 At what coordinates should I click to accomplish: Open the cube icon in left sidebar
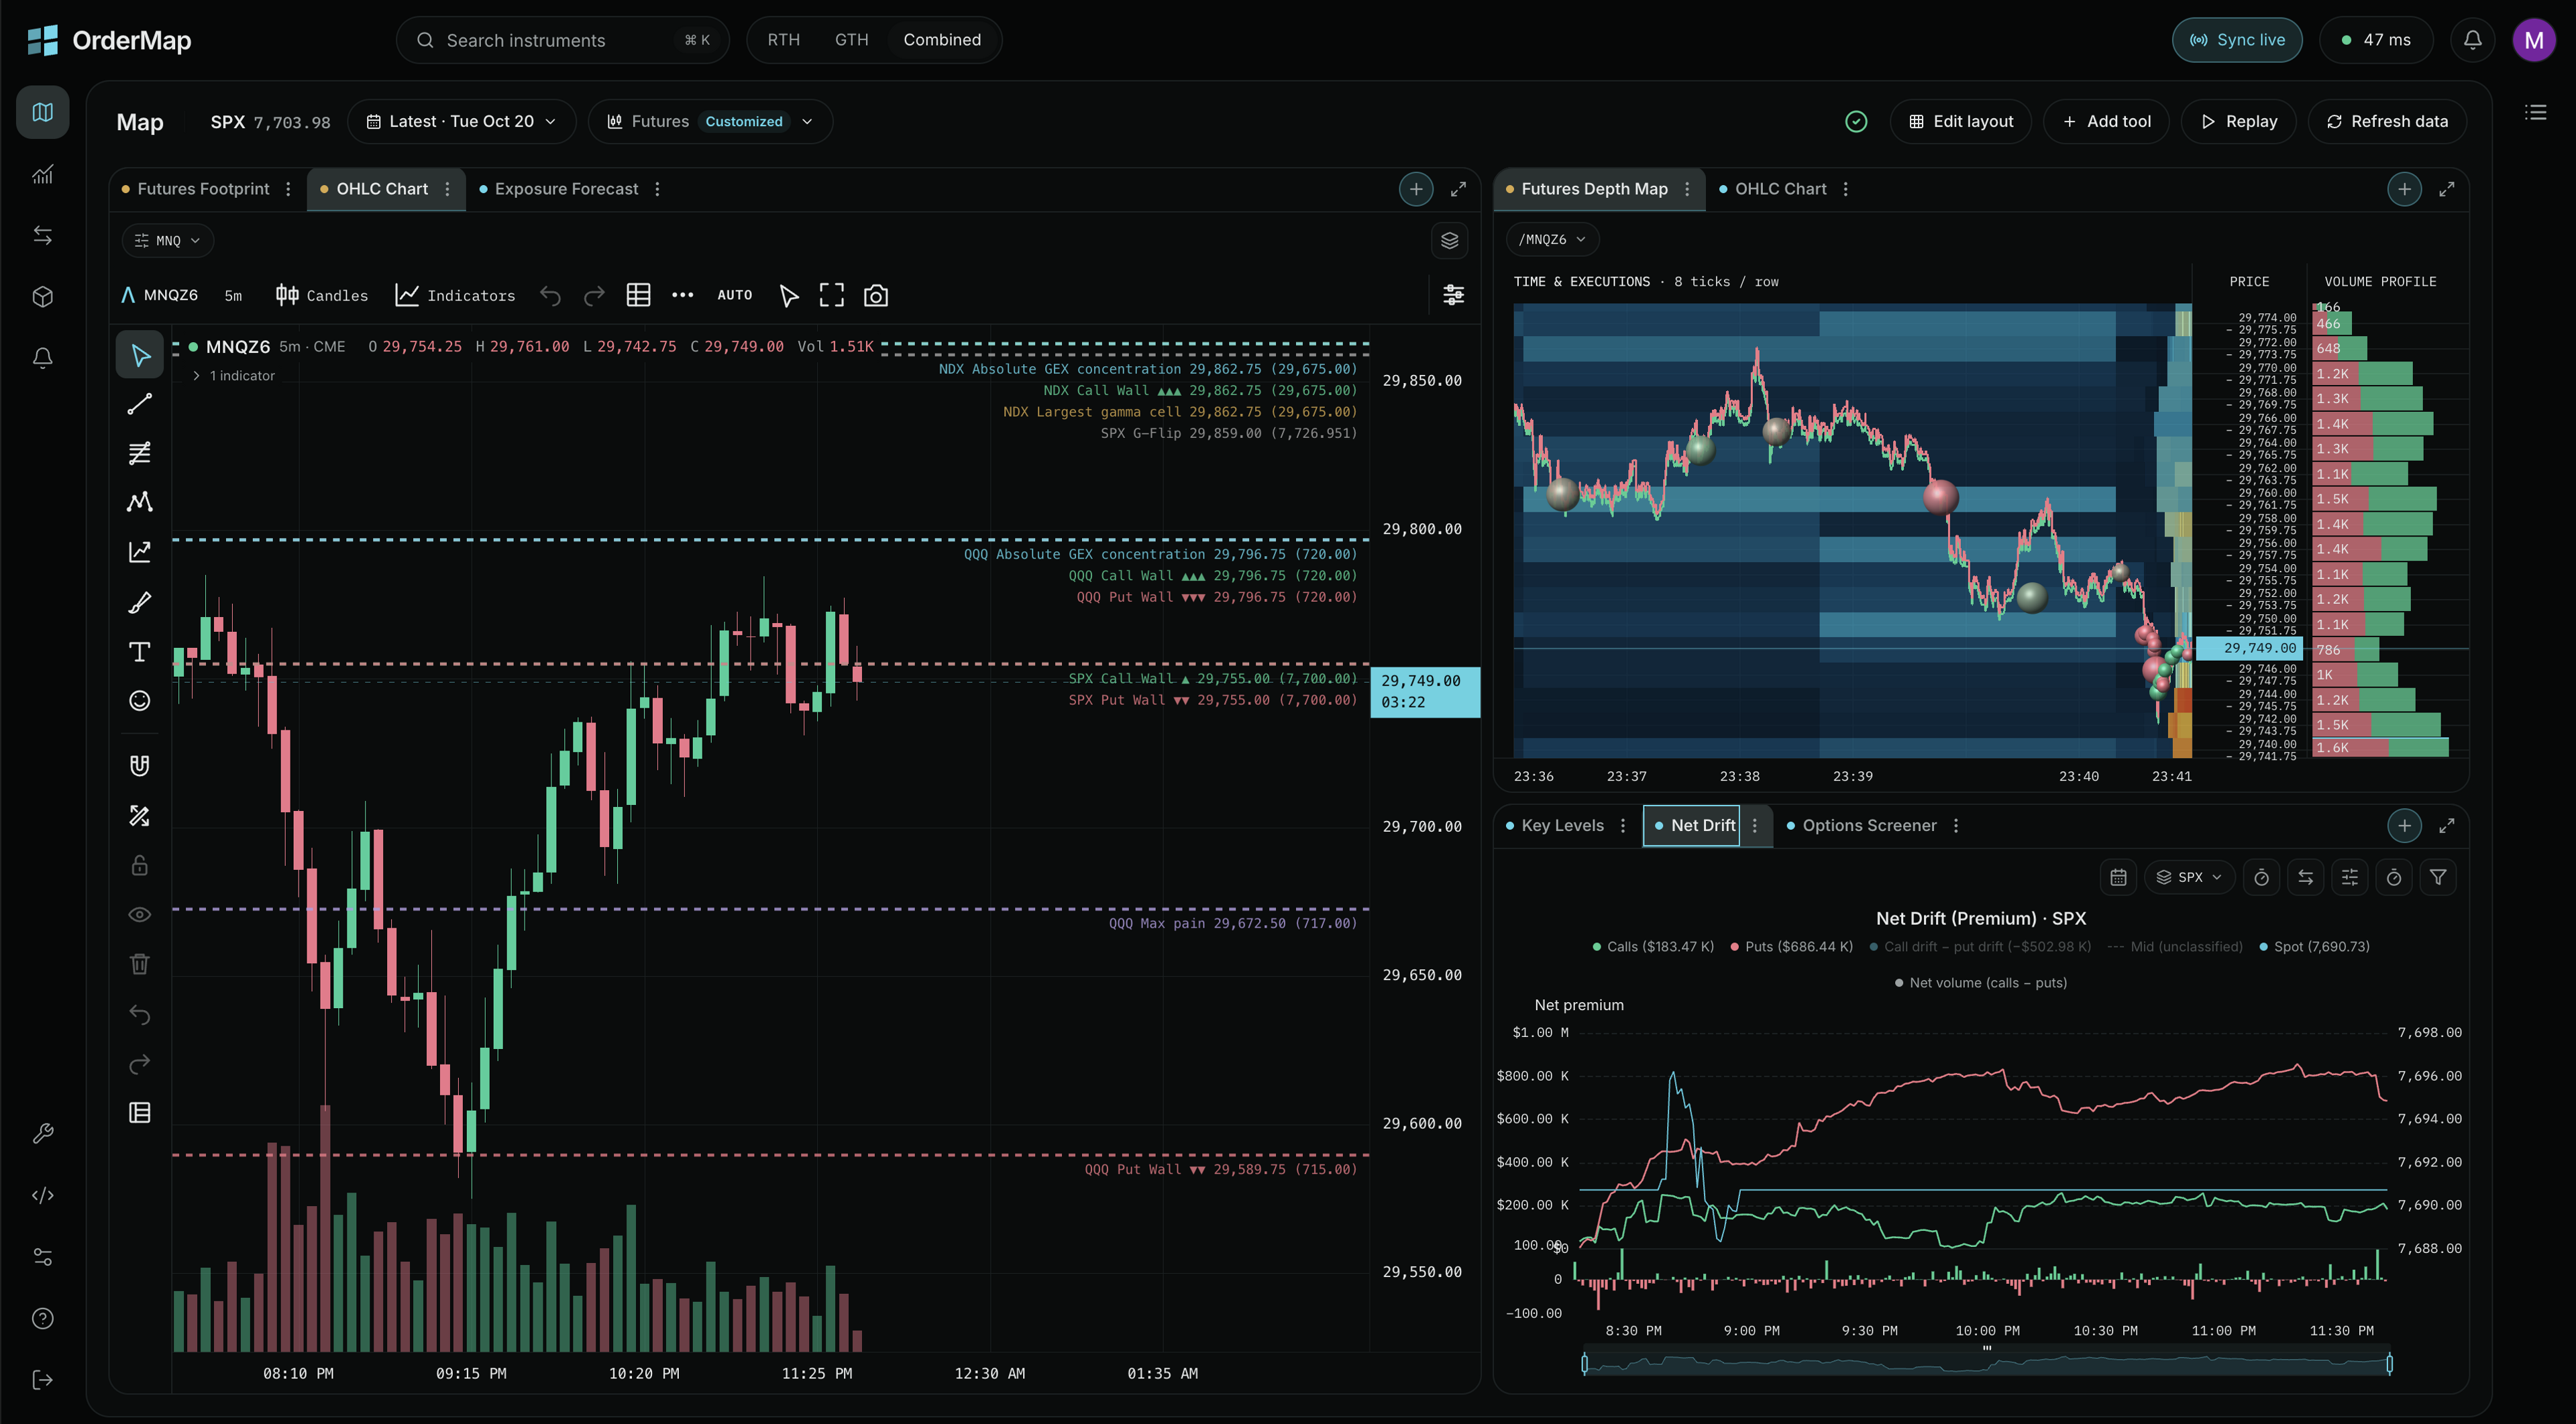pyautogui.click(x=43, y=297)
